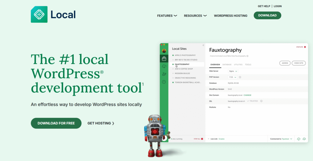Click the user avatar in app sidebar

click(x=164, y=51)
